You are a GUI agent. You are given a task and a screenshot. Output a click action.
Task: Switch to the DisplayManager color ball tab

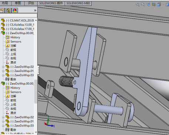(x=15, y=10)
